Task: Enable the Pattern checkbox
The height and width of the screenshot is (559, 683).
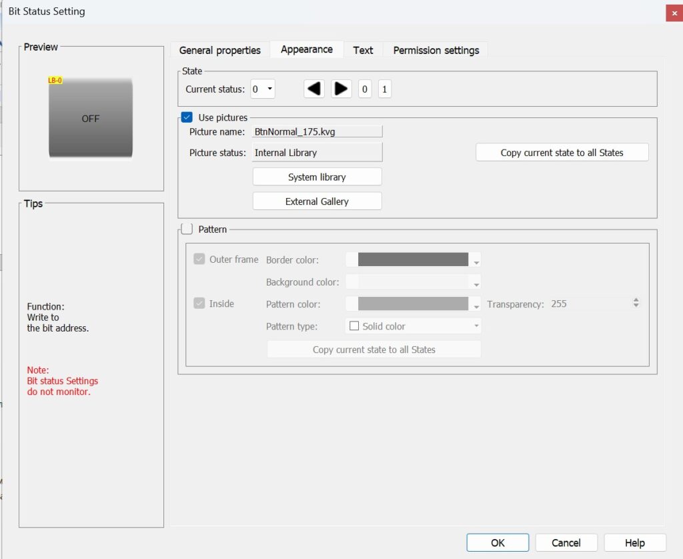Action: [x=187, y=229]
